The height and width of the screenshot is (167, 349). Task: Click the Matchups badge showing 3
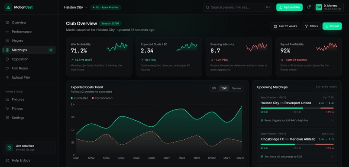51,50
